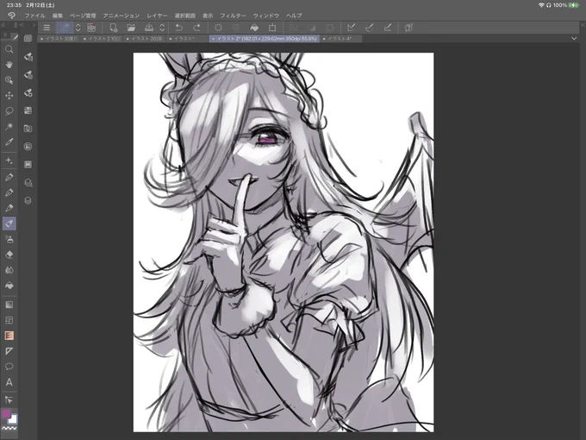Check the battery status indicator
The height and width of the screenshot is (440, 586).
[574, 5]
